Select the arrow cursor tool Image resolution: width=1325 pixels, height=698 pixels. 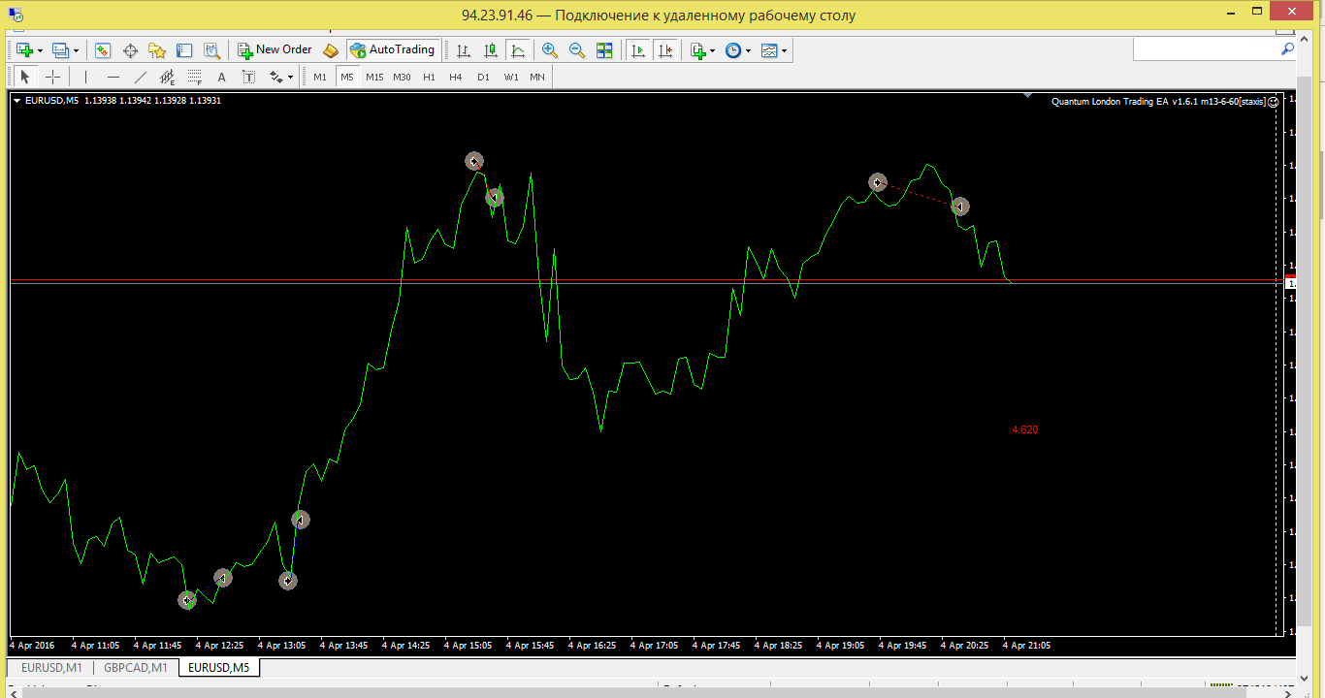(x=25, y=77)
